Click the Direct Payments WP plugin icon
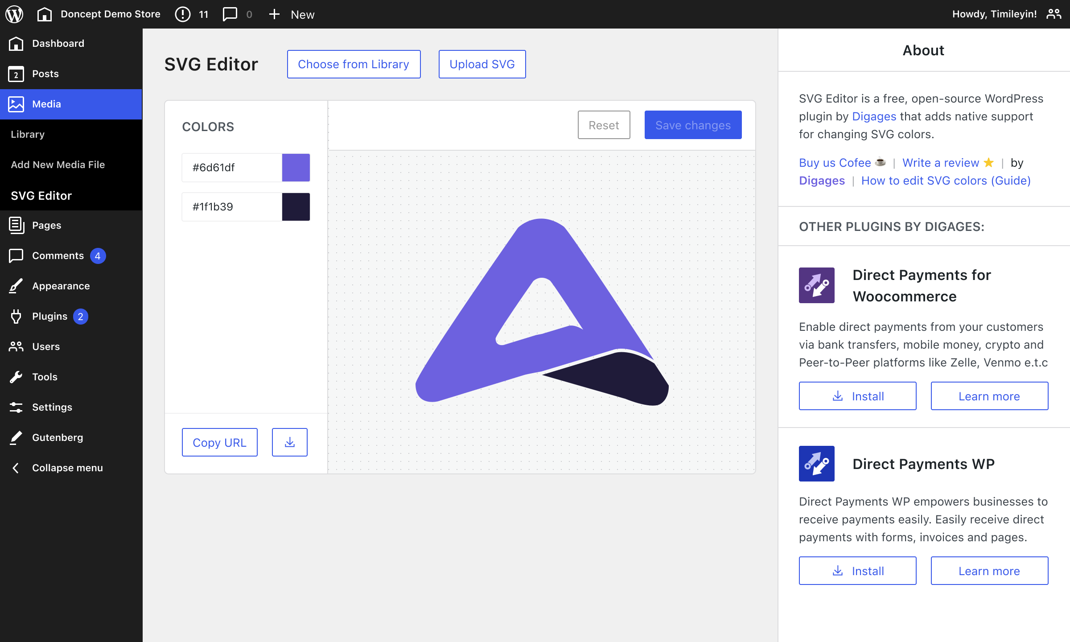 tap(817, 464)
